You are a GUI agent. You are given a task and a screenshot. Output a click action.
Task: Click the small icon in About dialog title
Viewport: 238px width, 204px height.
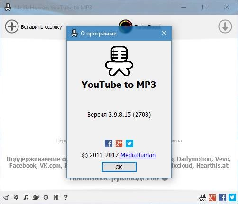point(74,33)
